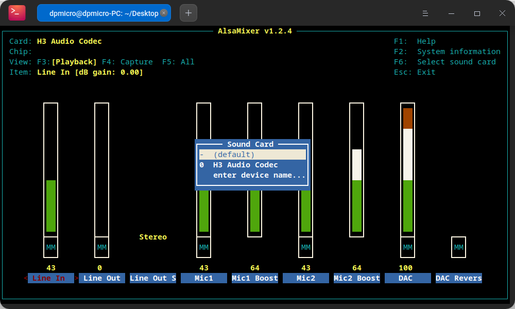Click the Mic1 Boost value 64

(255, 268)
